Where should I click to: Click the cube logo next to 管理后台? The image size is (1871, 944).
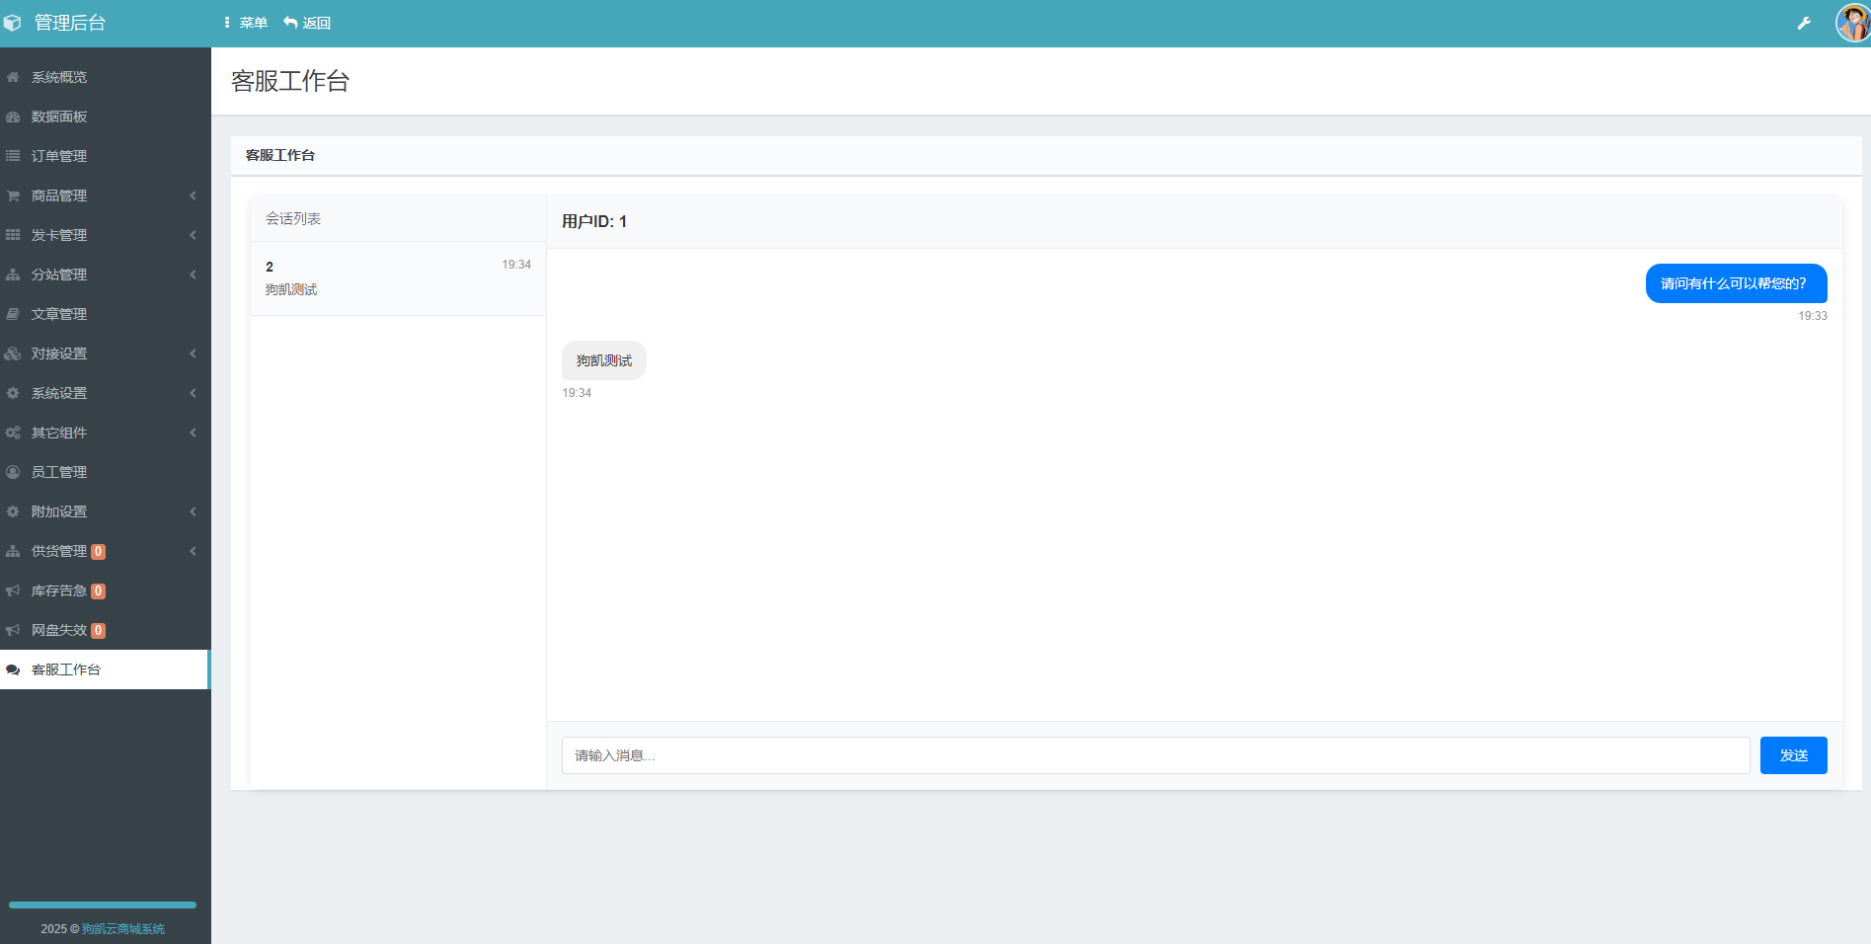tap(13, 23)
